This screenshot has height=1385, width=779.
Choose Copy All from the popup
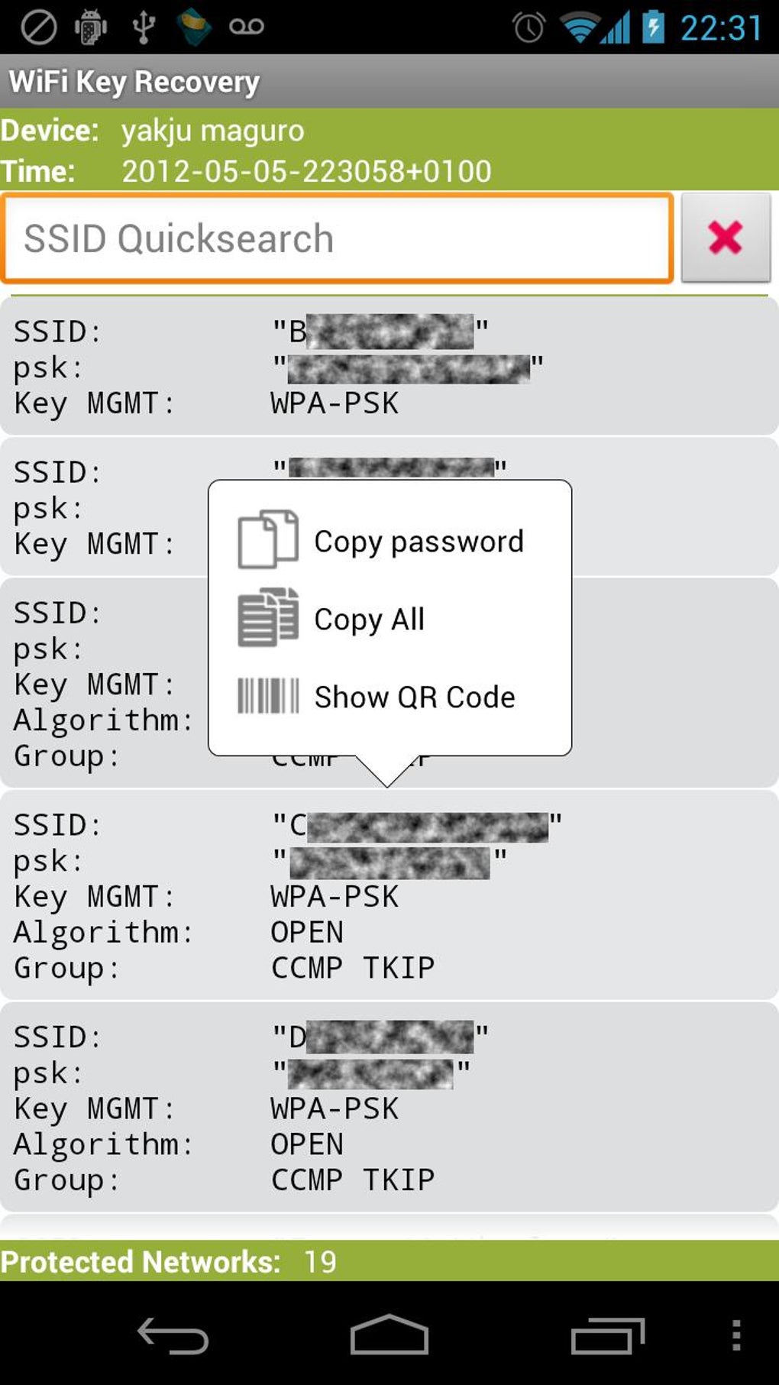(x=370, y=620)
